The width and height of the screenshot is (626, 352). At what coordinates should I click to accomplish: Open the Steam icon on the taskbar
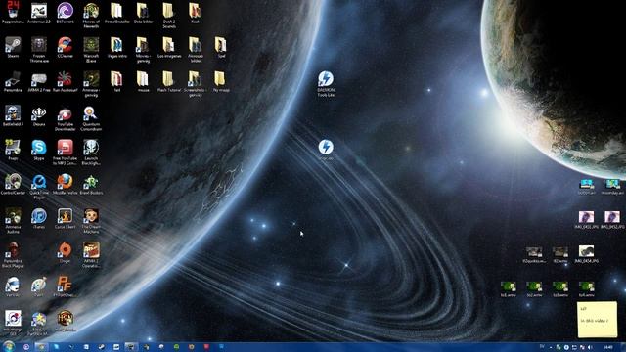(x=101, y=347)
